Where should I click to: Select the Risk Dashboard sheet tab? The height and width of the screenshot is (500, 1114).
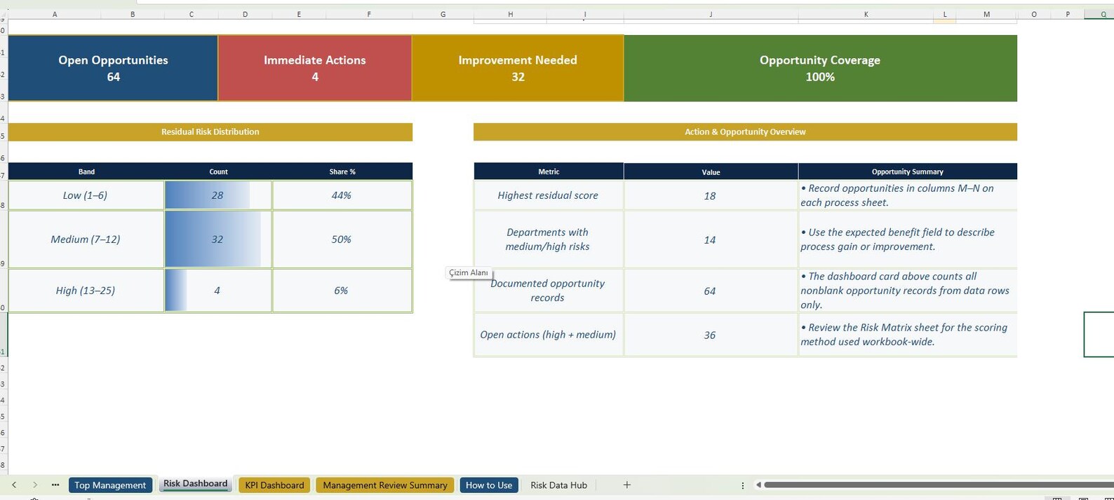pos(195,484)
